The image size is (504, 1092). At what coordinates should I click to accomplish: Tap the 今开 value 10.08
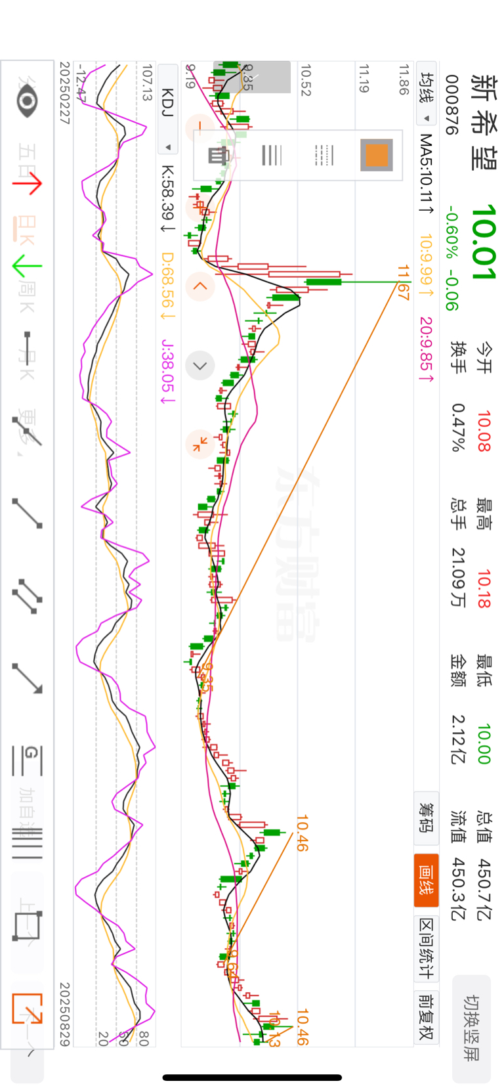click(x=484, y=431)
